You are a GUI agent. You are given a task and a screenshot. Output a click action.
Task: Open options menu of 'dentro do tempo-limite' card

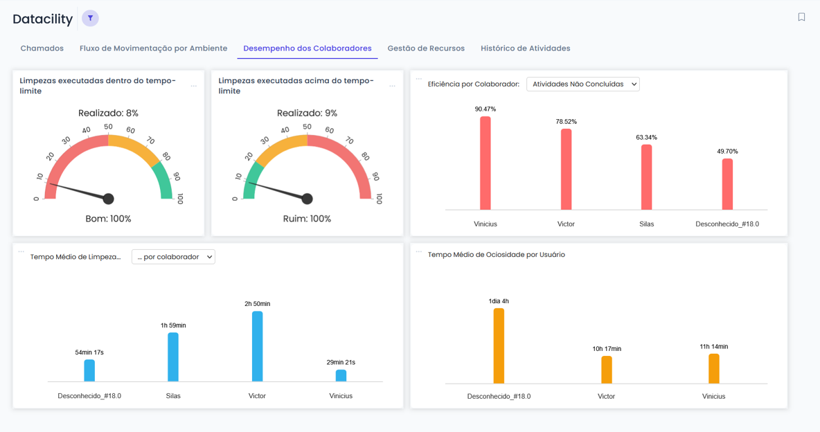click(194, 86)
